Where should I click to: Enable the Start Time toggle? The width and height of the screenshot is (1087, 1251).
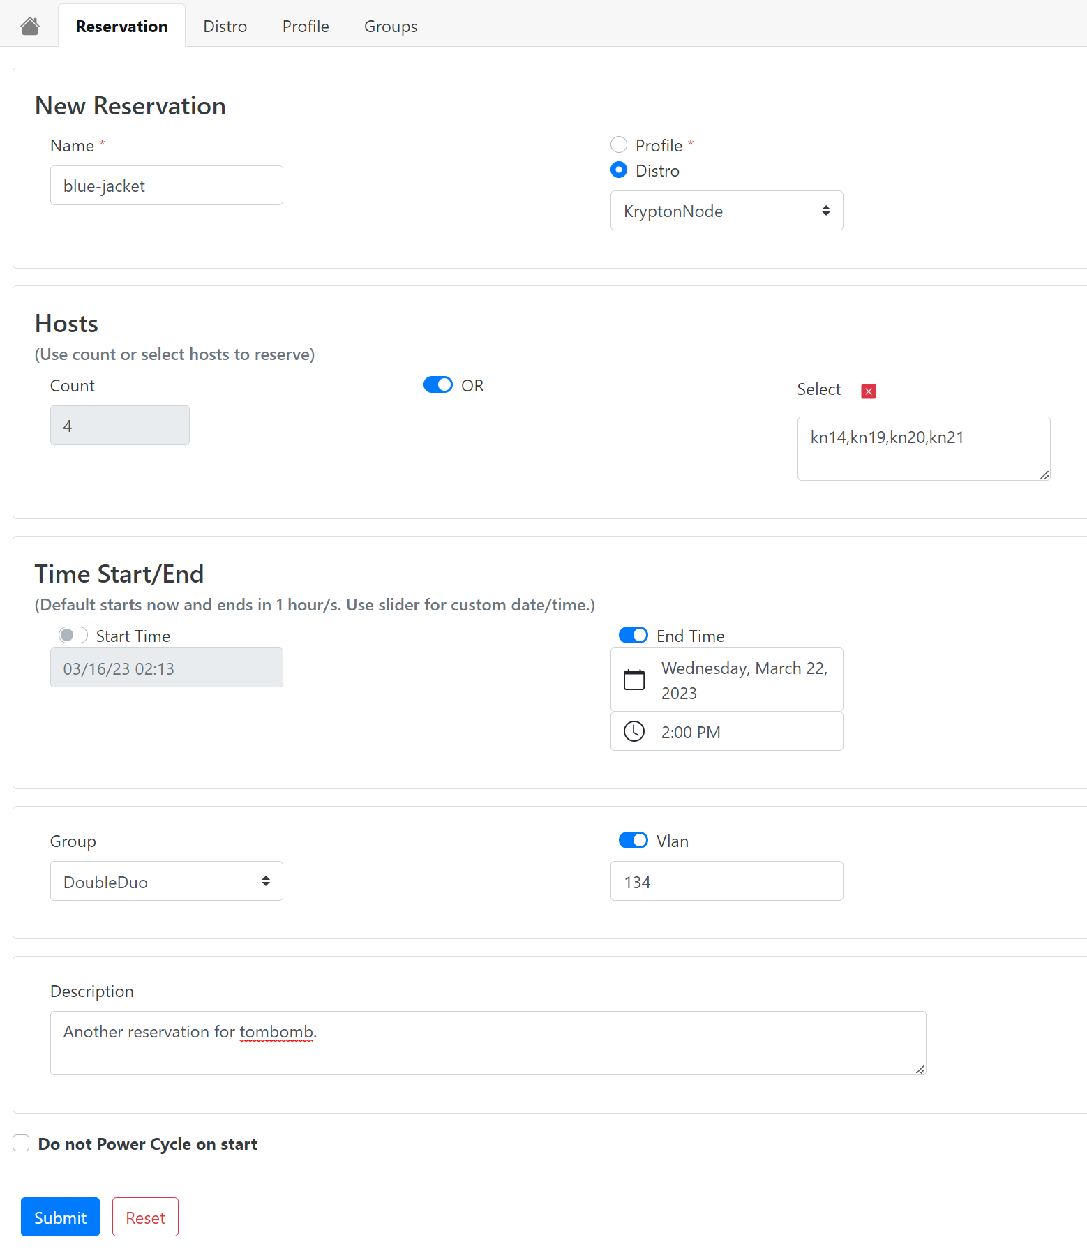tap(73, 635)
